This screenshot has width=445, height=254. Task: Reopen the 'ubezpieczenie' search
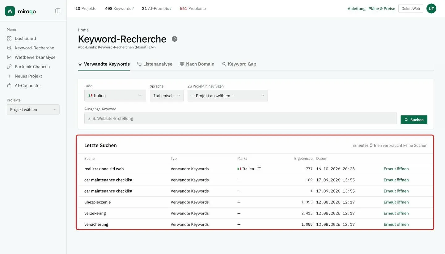(x=396, y=202)
